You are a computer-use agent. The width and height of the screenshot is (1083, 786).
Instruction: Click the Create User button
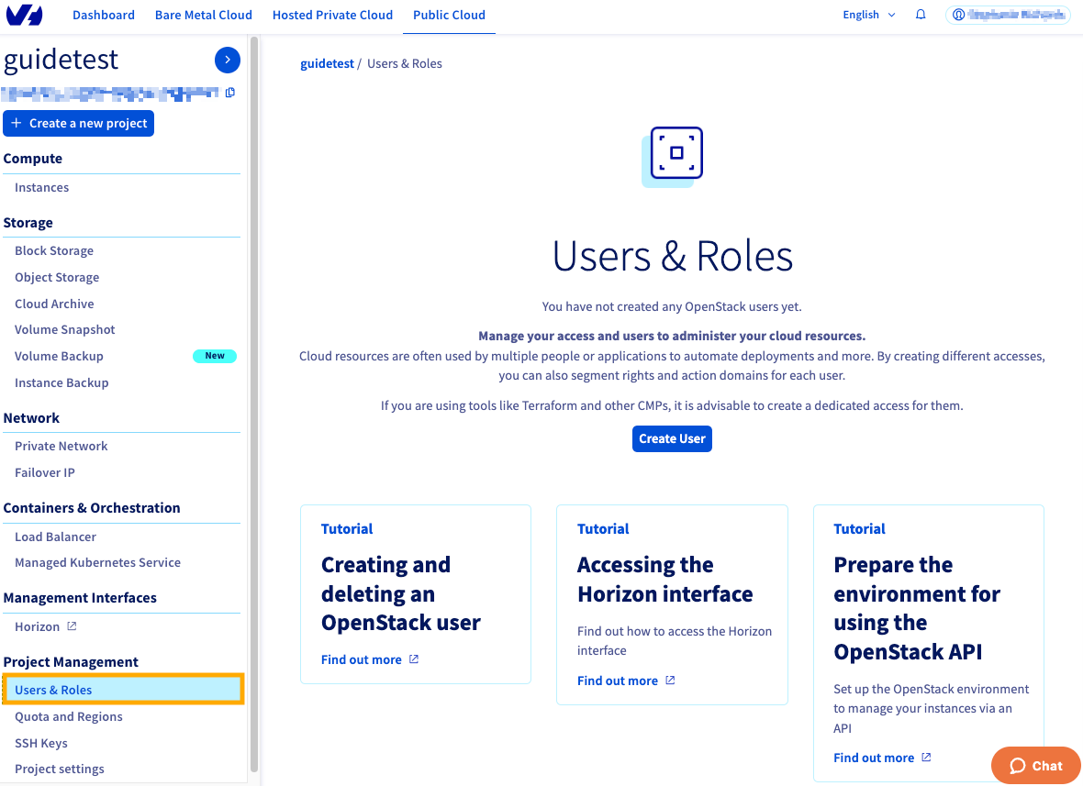[672, 438]
